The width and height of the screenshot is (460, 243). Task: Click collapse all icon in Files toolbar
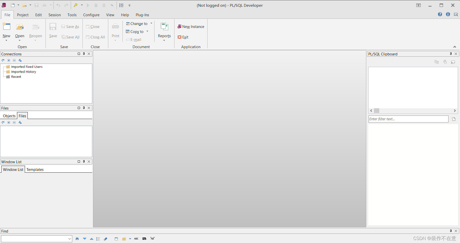tap(14, 122)
